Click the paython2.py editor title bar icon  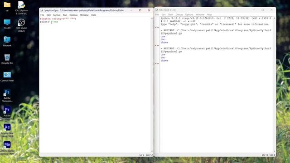pyautogui.click(x=42, y=10)
